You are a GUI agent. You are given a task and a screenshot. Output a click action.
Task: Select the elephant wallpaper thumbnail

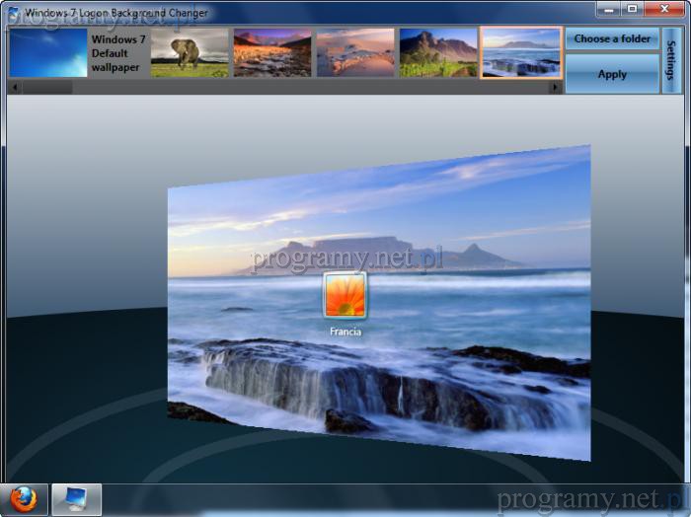(190, 53)
